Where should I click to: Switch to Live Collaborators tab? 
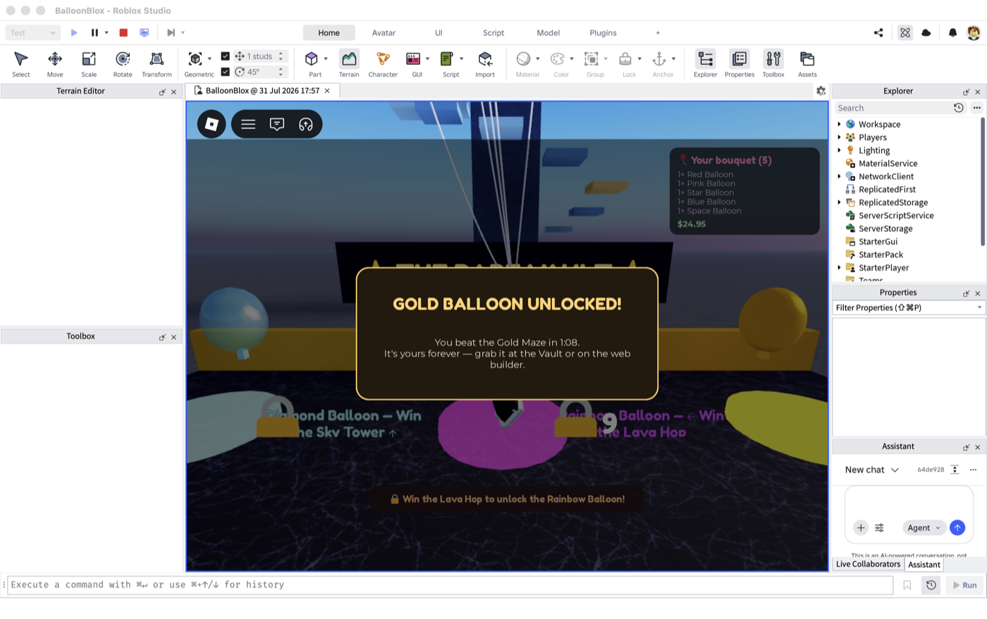click(x=868, y=564)
